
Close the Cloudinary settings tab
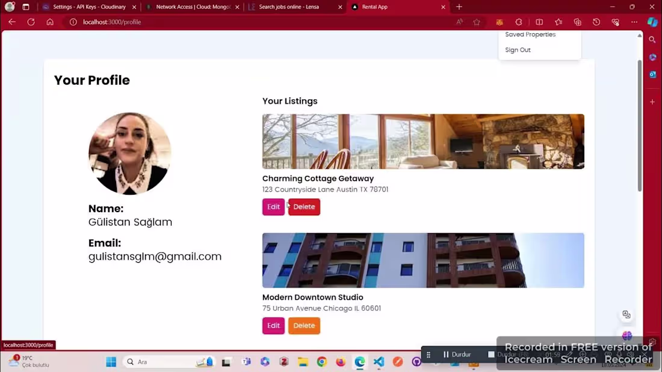(x=134, y=7)
